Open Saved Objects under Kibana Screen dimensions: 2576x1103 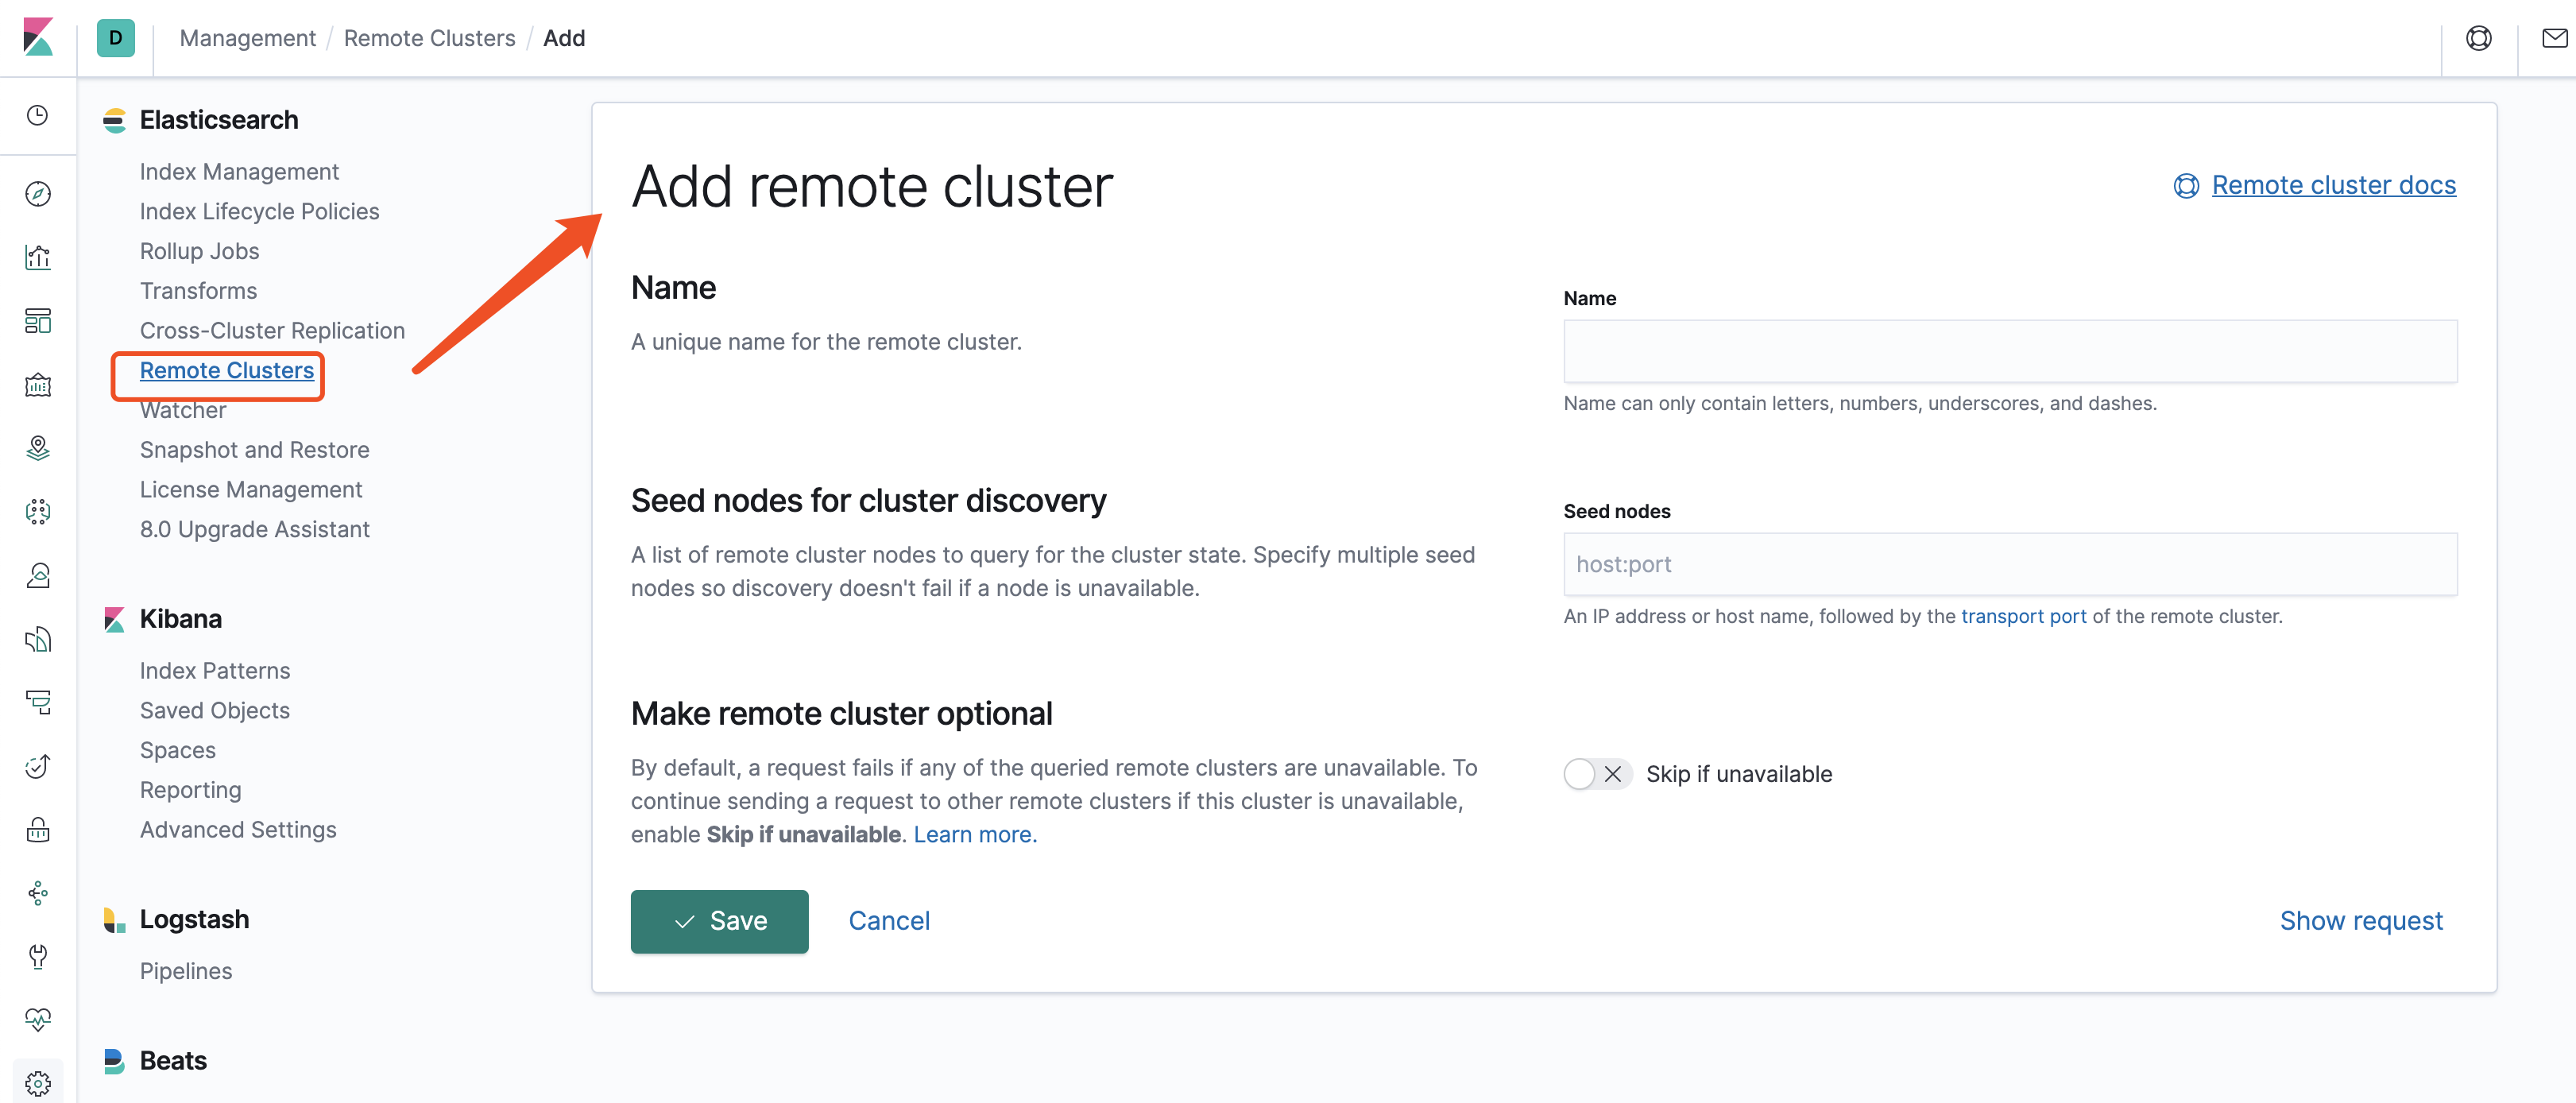point(215,711)
